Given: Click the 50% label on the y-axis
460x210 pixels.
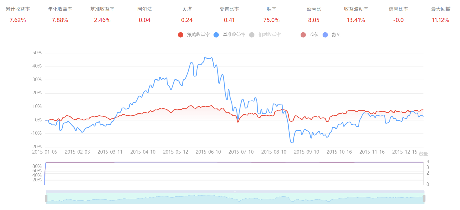Looking at the screenshot, I should pos(37,53).
